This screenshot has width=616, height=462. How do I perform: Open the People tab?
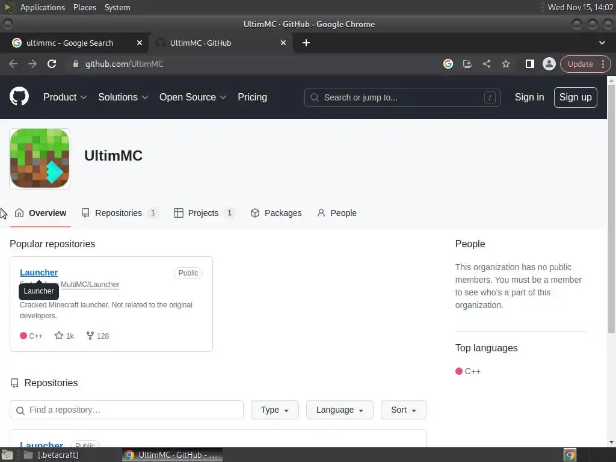337,213
